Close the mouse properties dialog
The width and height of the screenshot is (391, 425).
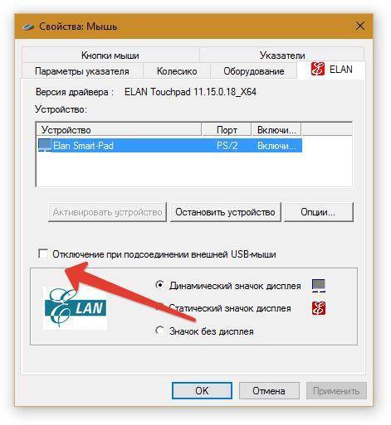[360, 27]
